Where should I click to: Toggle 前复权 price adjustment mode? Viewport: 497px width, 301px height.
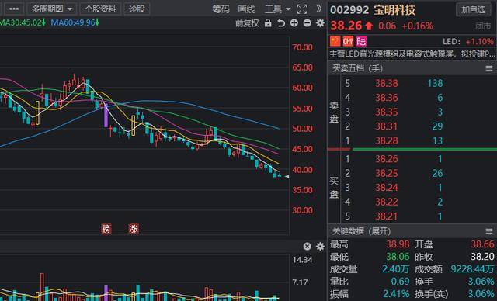point(247,23)
